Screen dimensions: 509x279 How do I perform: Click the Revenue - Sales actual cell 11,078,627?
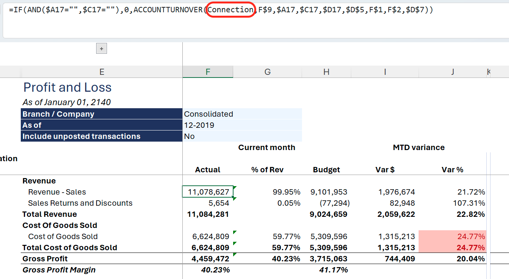(x=208, y=192)
